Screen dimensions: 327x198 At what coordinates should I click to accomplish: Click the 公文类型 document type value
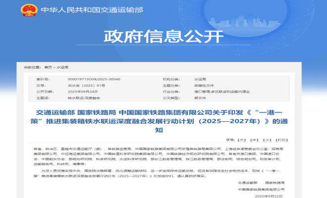[201, 98]
